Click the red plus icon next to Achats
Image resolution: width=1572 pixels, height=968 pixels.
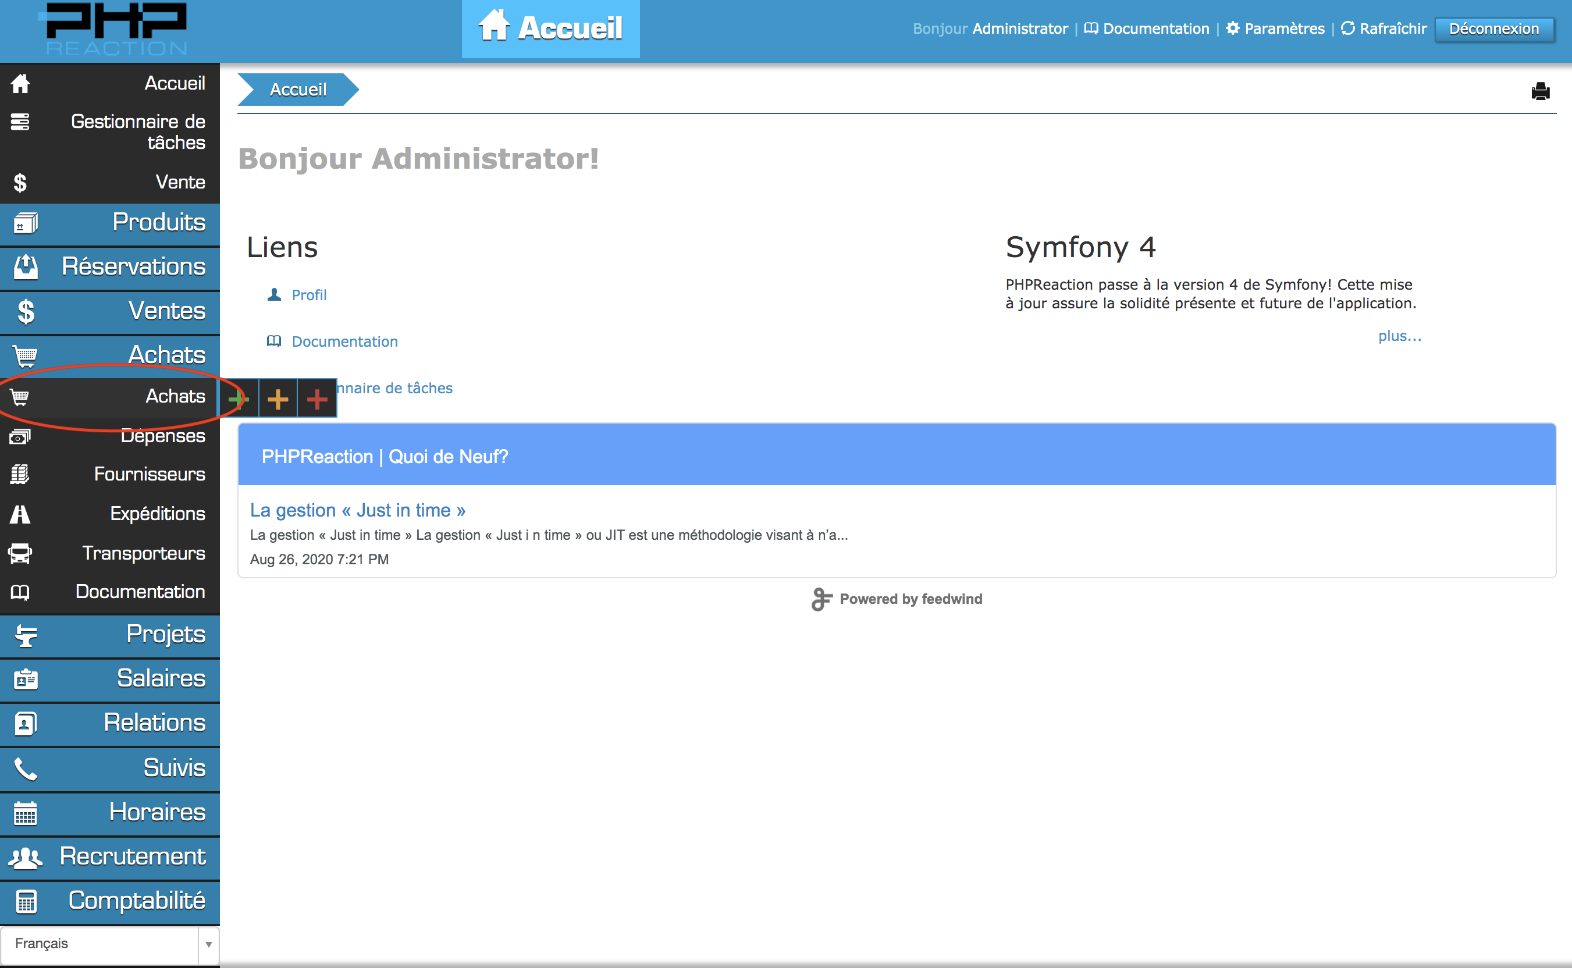(317, 399)
